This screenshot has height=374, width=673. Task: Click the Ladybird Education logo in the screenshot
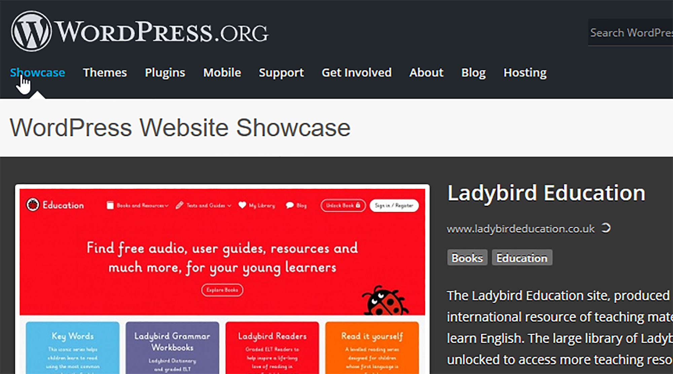(x=55, y=205)
